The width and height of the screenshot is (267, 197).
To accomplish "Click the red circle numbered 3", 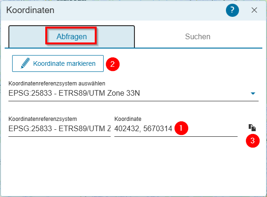I will tap(253, 141).
